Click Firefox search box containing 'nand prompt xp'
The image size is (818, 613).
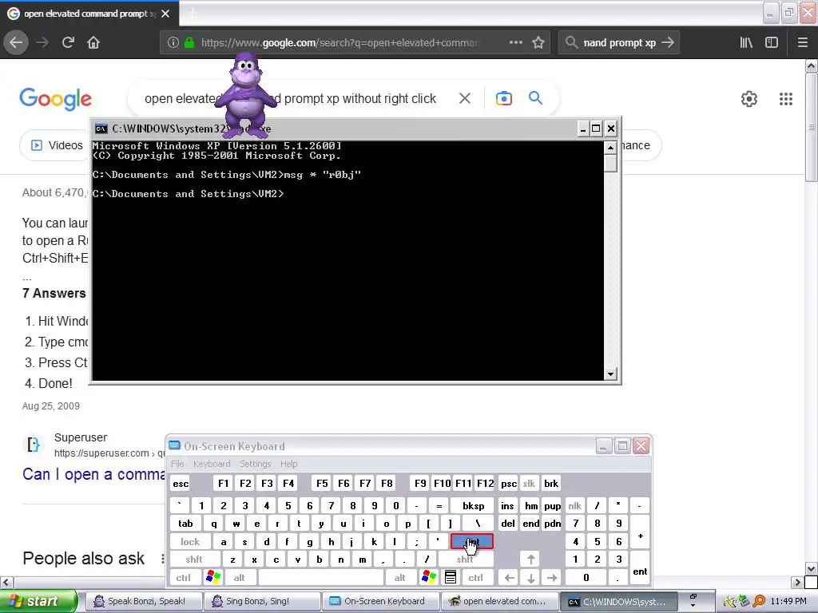[x=619, y=42]
